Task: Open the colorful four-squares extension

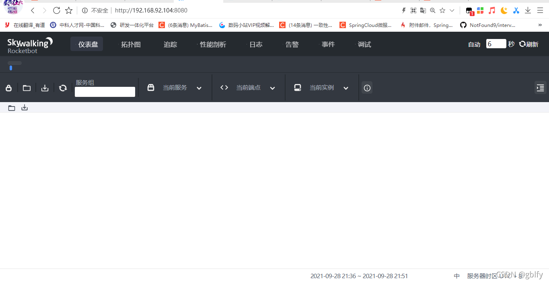Action: point(480,10)
